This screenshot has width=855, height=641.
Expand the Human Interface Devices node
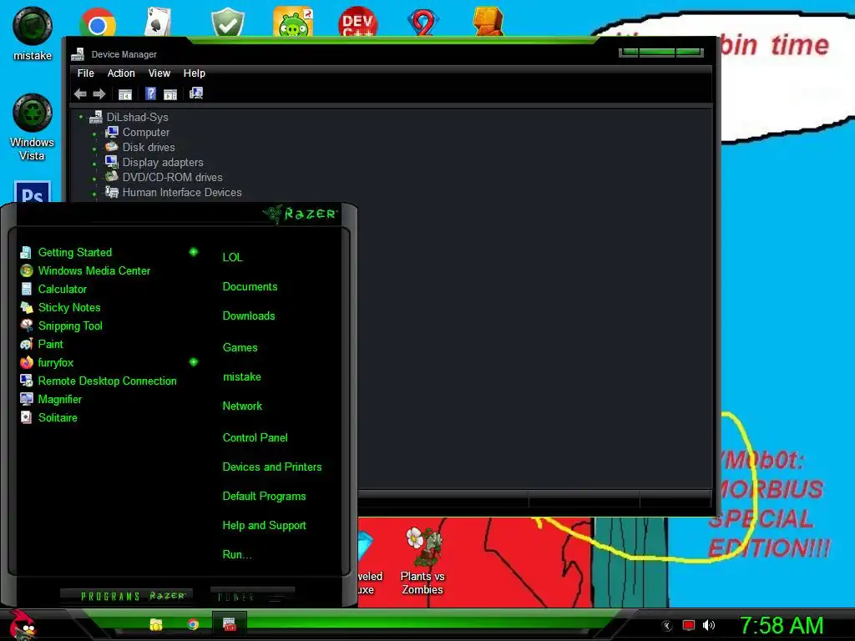click(x=94, y=193)
